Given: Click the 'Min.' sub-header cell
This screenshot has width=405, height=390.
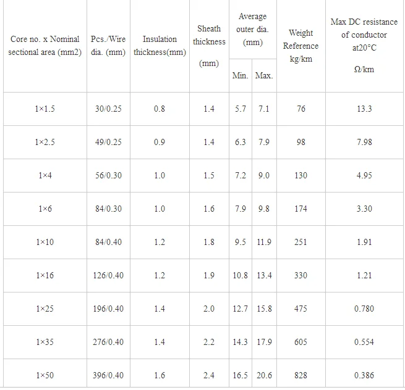Looking at the screenshot, I should point(240,75).
